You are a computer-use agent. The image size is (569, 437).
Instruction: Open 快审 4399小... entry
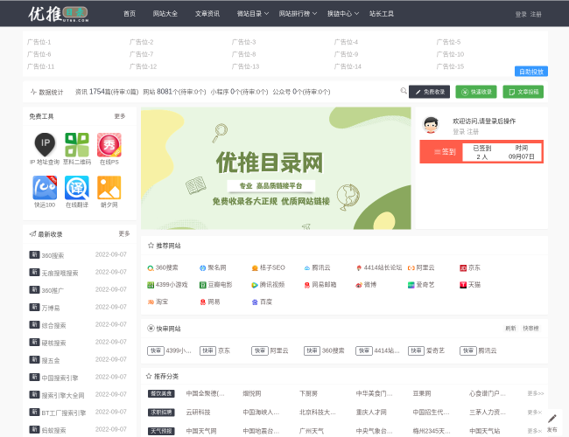coord(169,350)
